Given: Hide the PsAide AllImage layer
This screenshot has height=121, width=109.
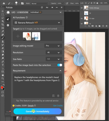Looking at the screenshot, I should click(82, 8).
